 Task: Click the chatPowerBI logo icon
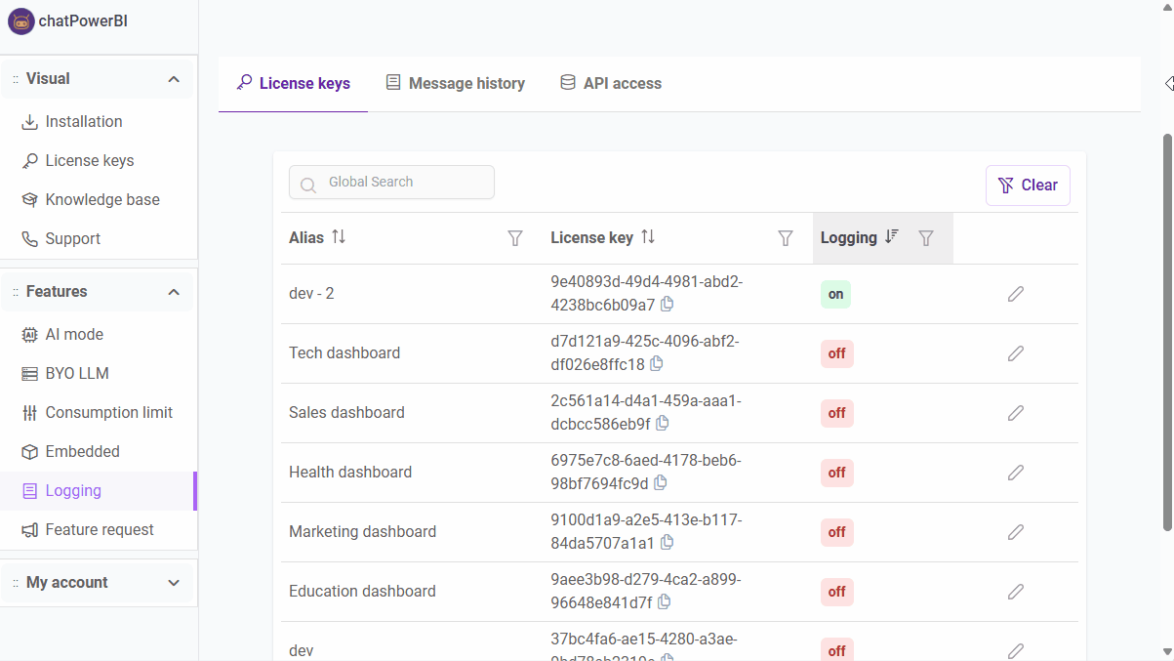click(x=20, y=21)
